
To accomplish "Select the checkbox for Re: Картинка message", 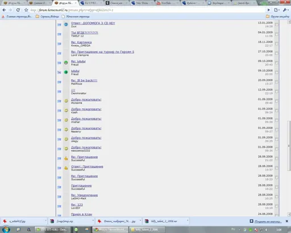I will (x=277, y=44).
